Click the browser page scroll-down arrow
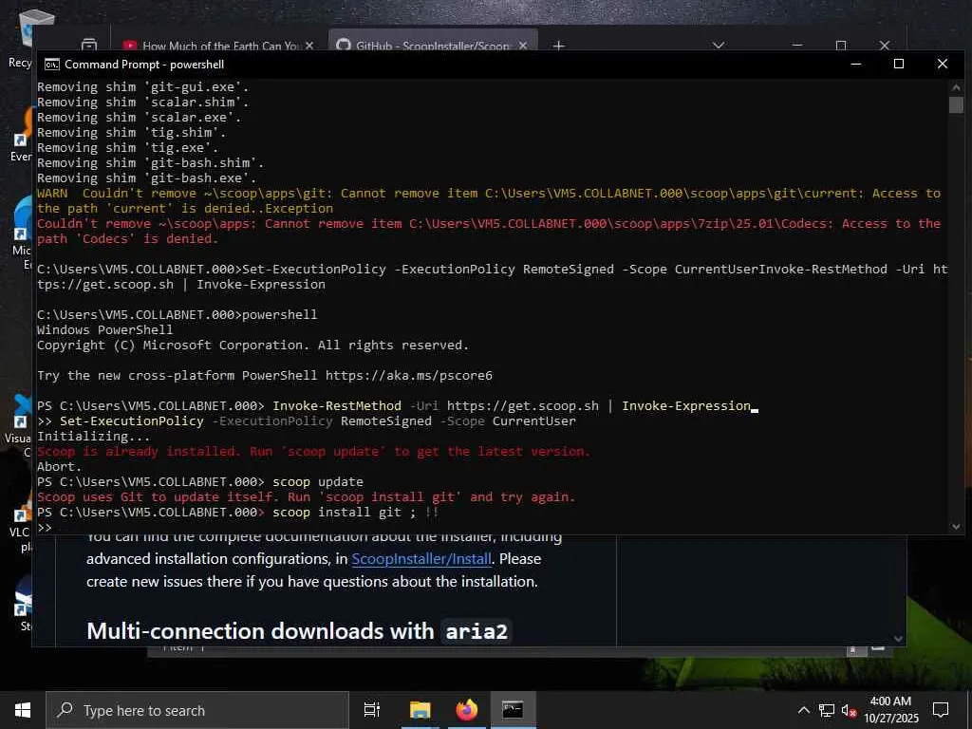This screenshot has width=972, height=729. (898, 639)
